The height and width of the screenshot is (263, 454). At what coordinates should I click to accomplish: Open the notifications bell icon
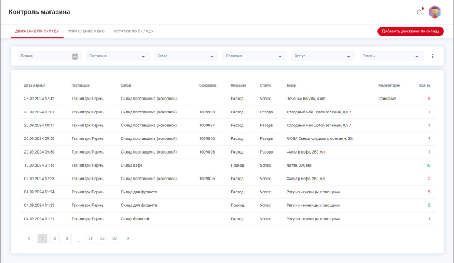coord(419,11)
